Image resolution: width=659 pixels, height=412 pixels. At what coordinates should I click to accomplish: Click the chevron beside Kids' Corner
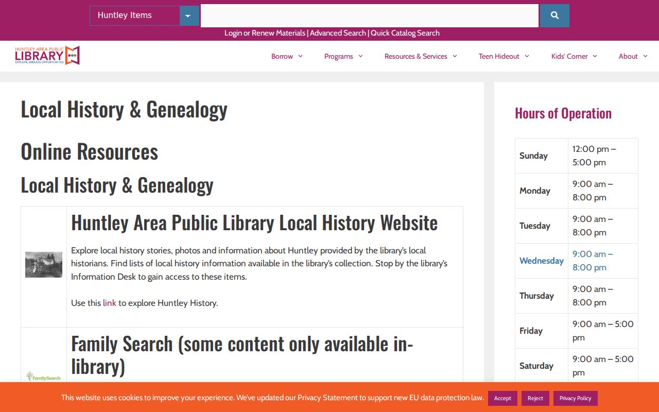pyautogui.click(x=595, y=56)
